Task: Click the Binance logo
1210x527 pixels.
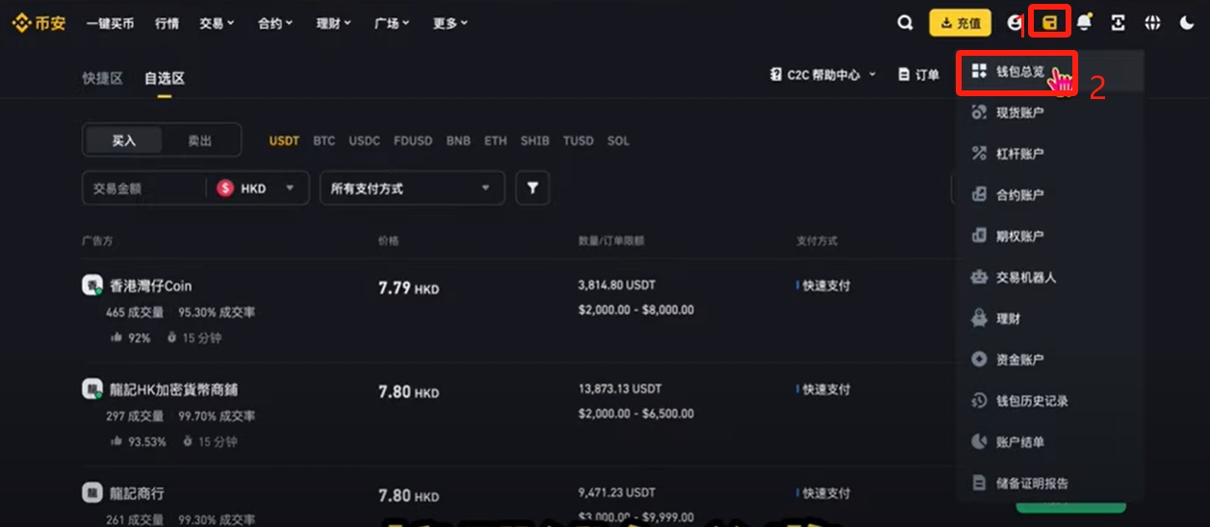Action: pos(39,23)
